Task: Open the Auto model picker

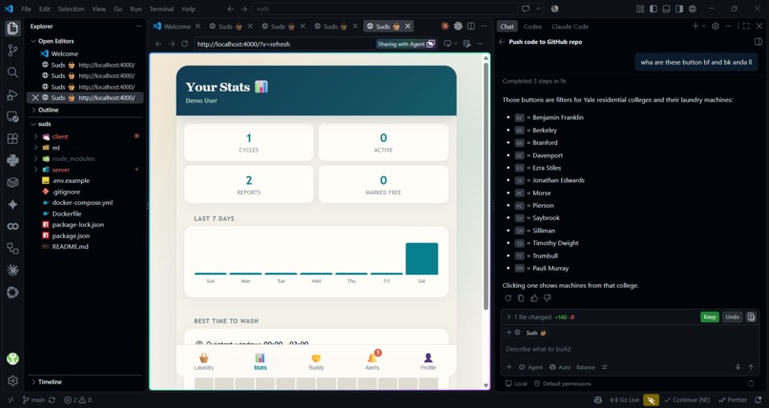Action: click(560, 367)
